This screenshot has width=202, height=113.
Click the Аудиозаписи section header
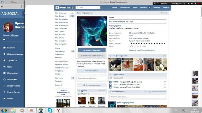(x=118, y=75)
